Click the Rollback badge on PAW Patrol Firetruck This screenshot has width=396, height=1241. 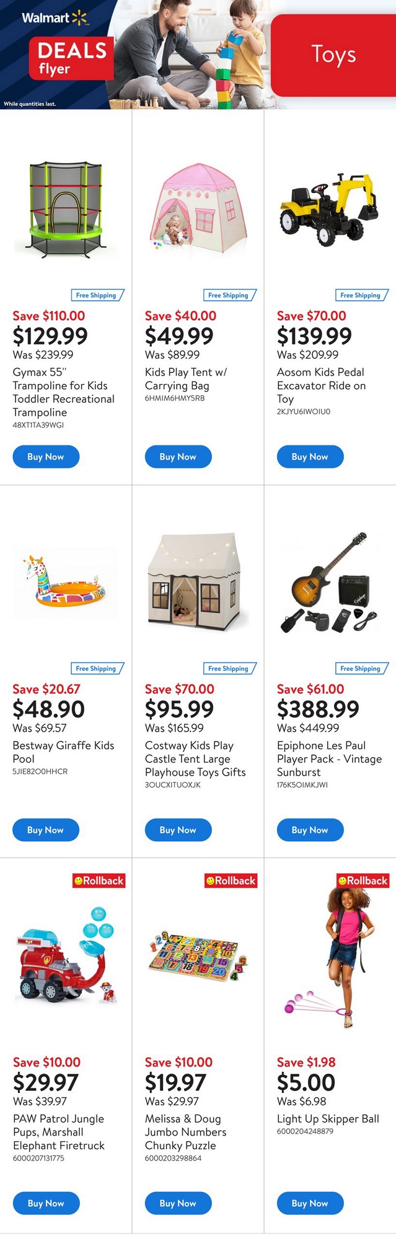point(99,880)
